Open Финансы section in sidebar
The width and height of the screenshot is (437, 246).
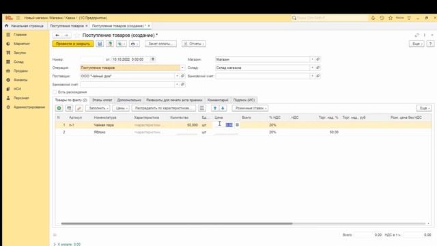click(20, 80)
